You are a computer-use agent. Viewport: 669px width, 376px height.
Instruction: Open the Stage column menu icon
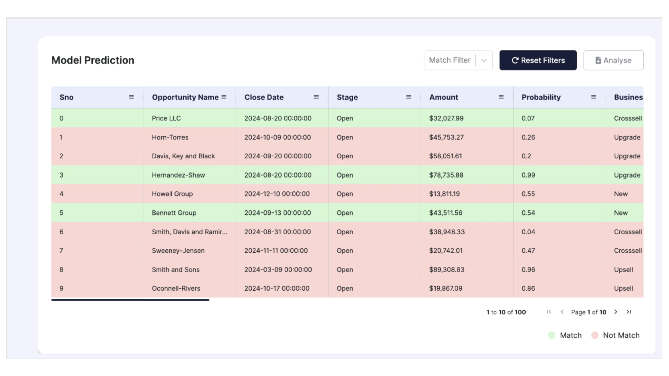(x=409, y=97)
